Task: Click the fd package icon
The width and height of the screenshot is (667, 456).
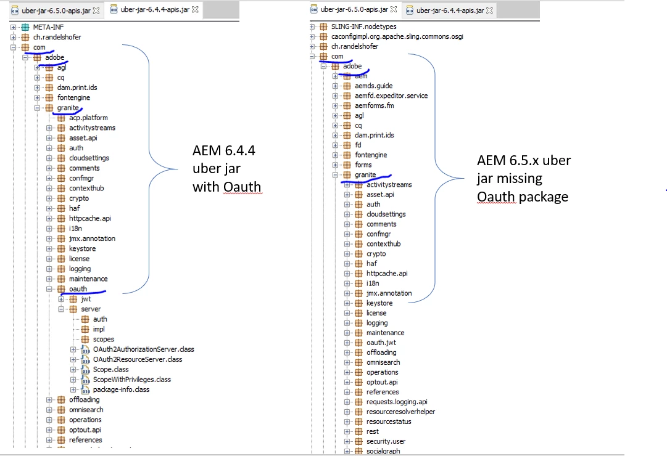Action: [x=347, y=145]
